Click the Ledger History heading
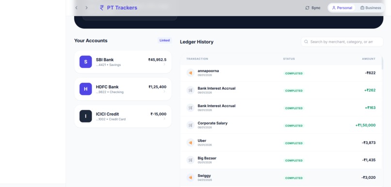 point(196,42)
